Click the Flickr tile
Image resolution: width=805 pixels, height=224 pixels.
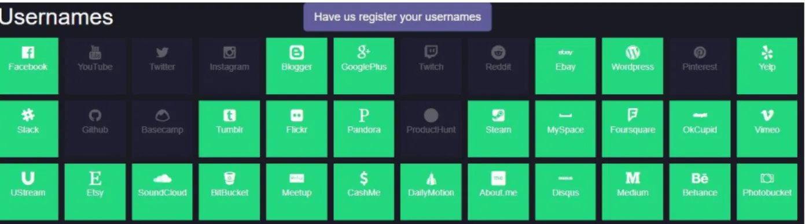(296, 129)
